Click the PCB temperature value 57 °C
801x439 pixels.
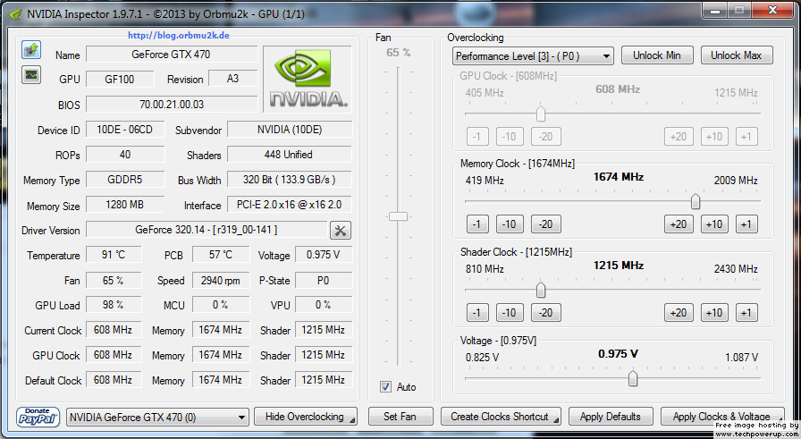[x=221, y=255]
